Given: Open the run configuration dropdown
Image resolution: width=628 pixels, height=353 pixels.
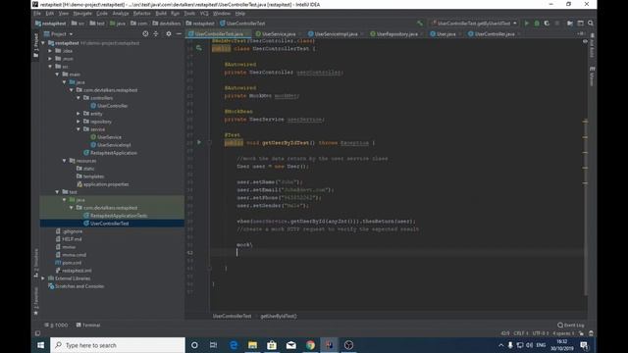Looking at the screenshot, I should [x=474, y=24].
